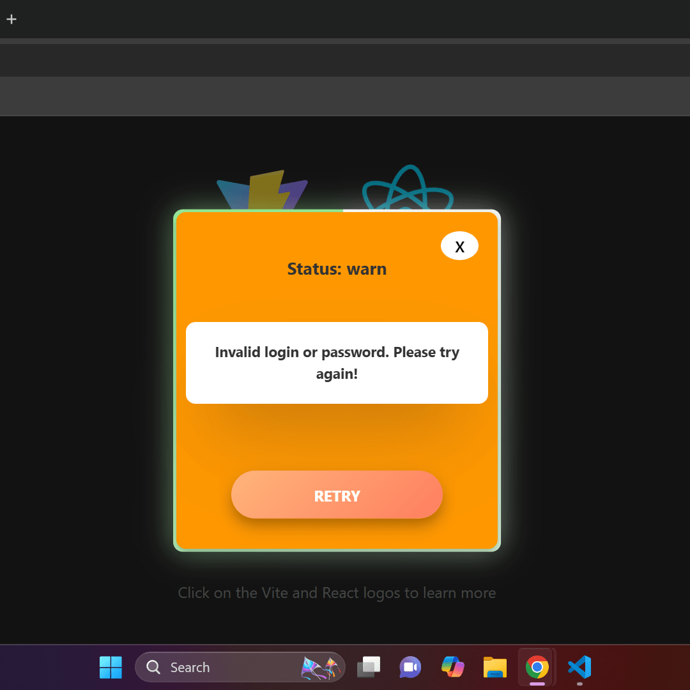This screenshot has width=690, height=690.
Task: Click the Windows Start button
Action: tap(111, 667)
